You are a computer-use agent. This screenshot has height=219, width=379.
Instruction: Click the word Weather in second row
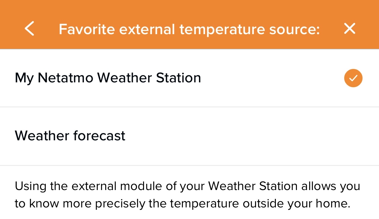42,136
